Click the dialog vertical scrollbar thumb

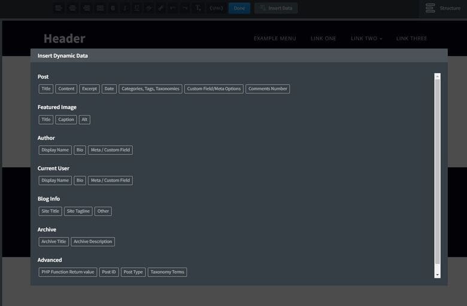pos(437,171)
